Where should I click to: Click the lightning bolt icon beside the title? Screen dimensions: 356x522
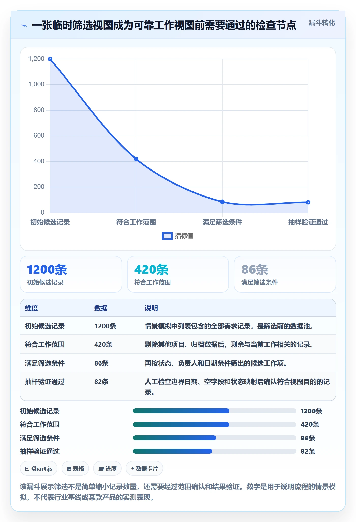pos(24,25)
